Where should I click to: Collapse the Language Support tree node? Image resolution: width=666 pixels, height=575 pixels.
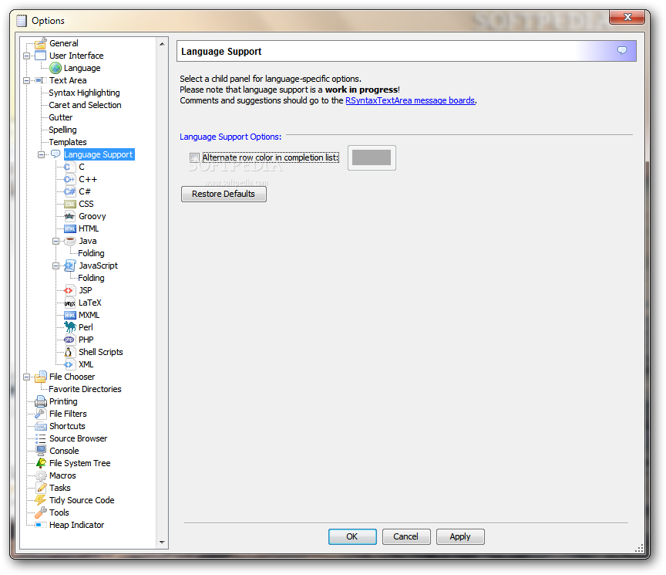click(41, 154)
